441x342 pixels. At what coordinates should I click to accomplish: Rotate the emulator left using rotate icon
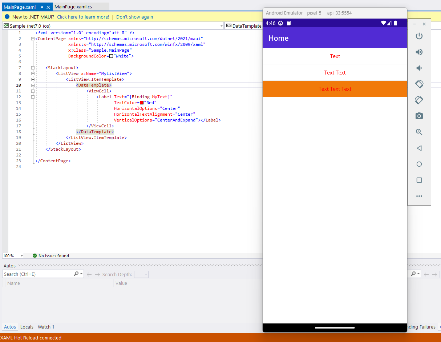point(419,84)
